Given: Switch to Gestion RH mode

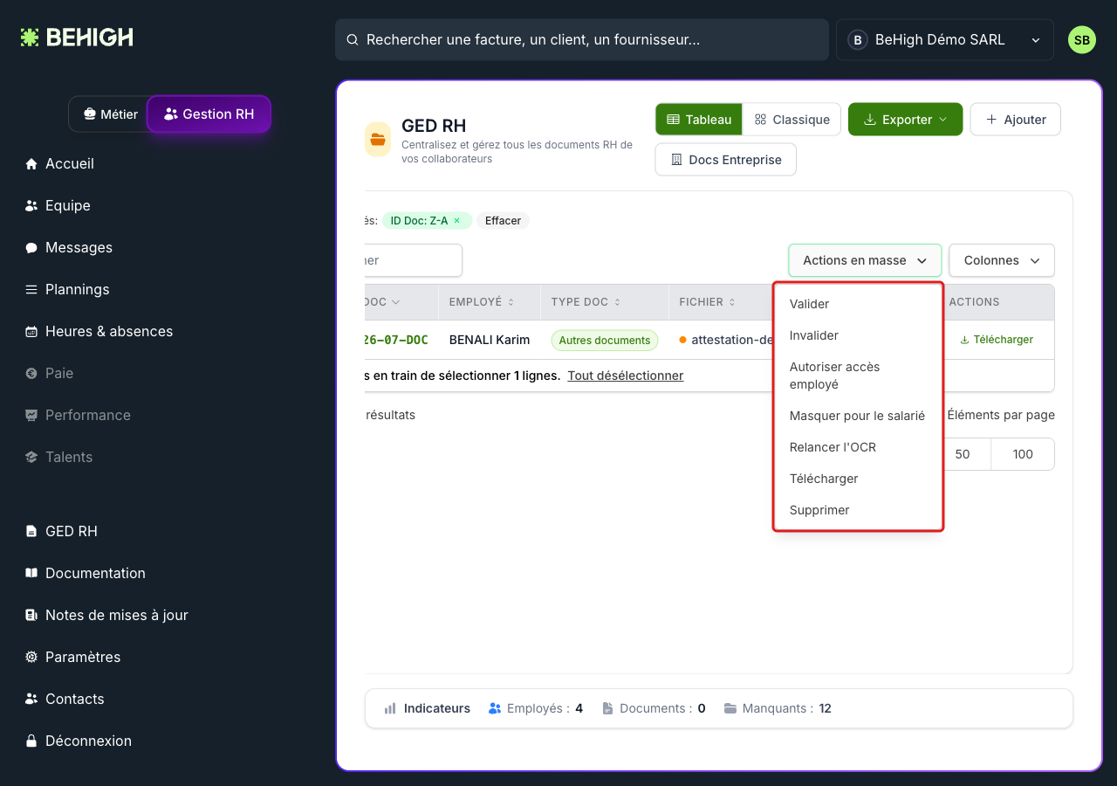Looking at the screenshot, I should tap(209, 114).
